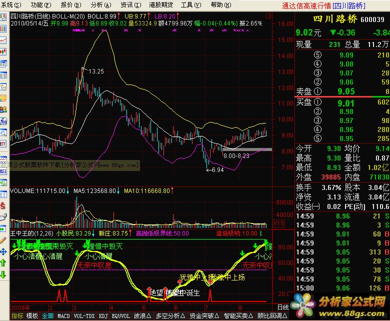Click the magnifier stock search icon

click(x=3, y=133)
